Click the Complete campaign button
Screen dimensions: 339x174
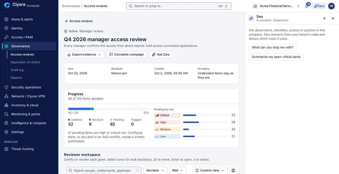(x=127, y=54)
